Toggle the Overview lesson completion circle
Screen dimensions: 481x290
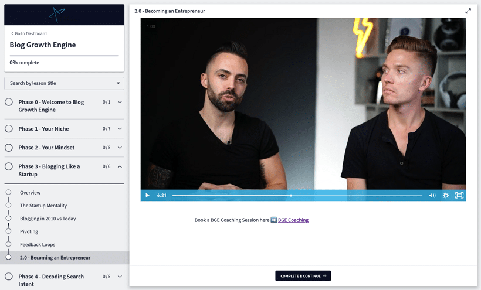(x=8, y=192)
